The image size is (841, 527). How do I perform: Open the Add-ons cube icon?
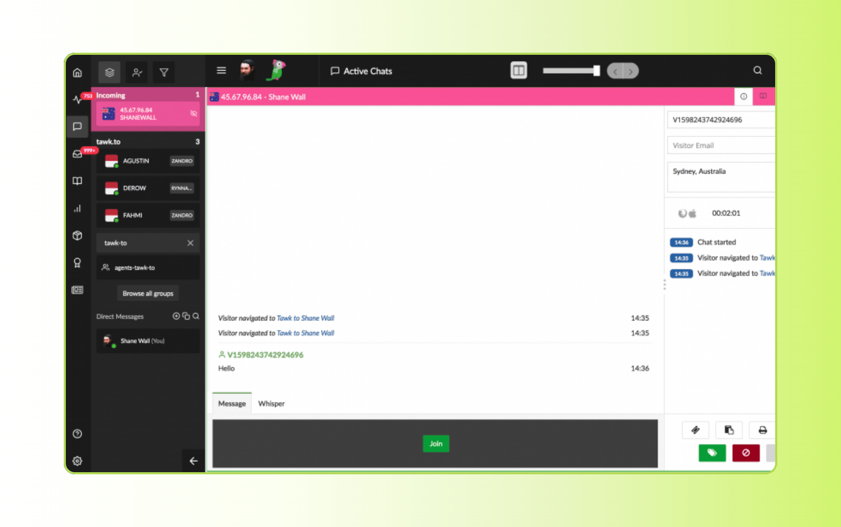click(77, 236)
